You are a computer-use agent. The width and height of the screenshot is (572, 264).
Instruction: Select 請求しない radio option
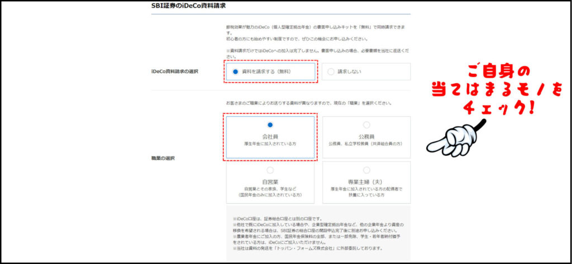366,71
